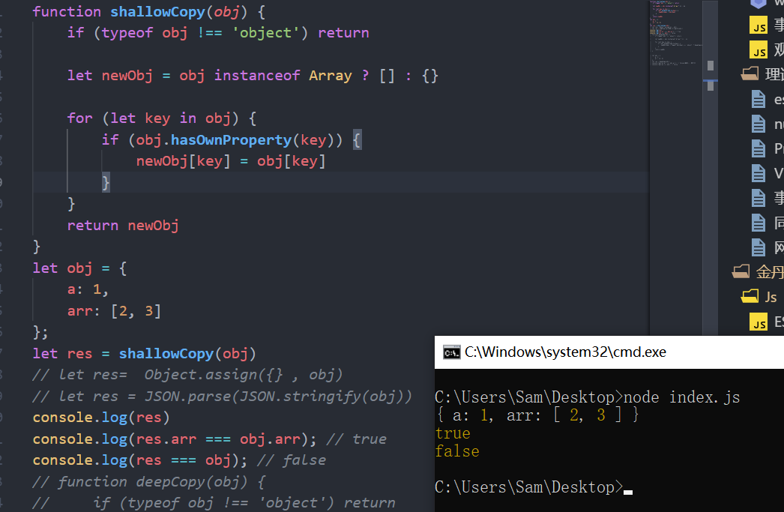Click the blue cursor marker on the scrollbar
784x512 pixels.
pyautogui.click(x=710, y=80)
